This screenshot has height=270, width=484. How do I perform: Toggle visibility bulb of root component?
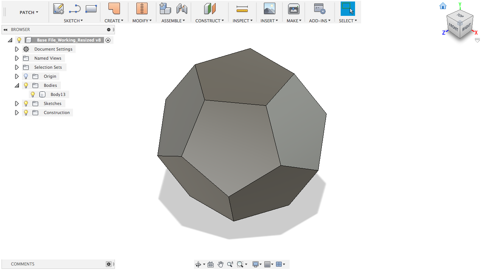pyautogui.click(x=19, y=40)
